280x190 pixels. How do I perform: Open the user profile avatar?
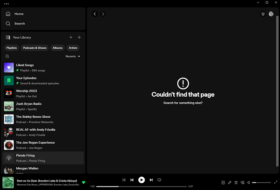(271, 14)
